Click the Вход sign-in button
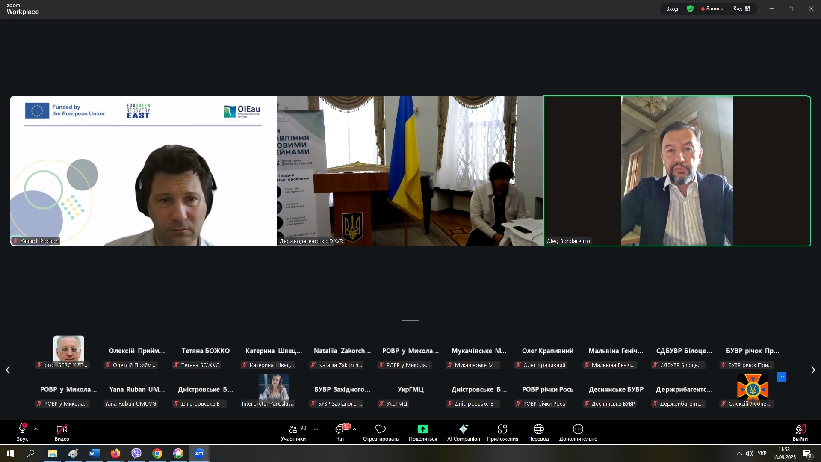Screen dimensions: 821x462 tap(672, 9)
